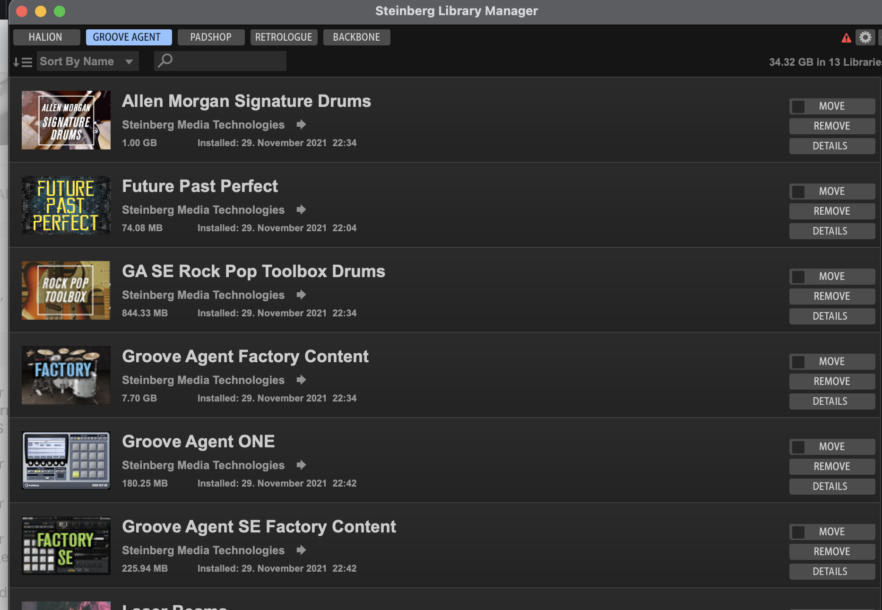
Task: Remove Allen Morgan Signature Drums library
Action: pyautogui.click(x=832, y=126)
